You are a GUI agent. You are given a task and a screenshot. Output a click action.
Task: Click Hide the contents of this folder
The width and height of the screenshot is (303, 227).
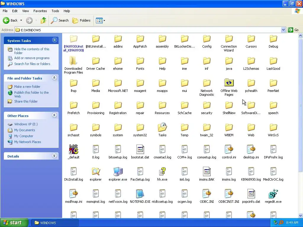[32, 51]
